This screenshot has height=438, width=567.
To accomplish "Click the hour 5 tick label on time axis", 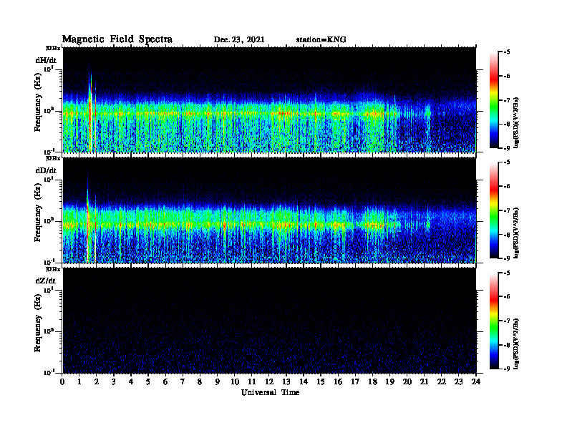I will click(x=148, y=381).
